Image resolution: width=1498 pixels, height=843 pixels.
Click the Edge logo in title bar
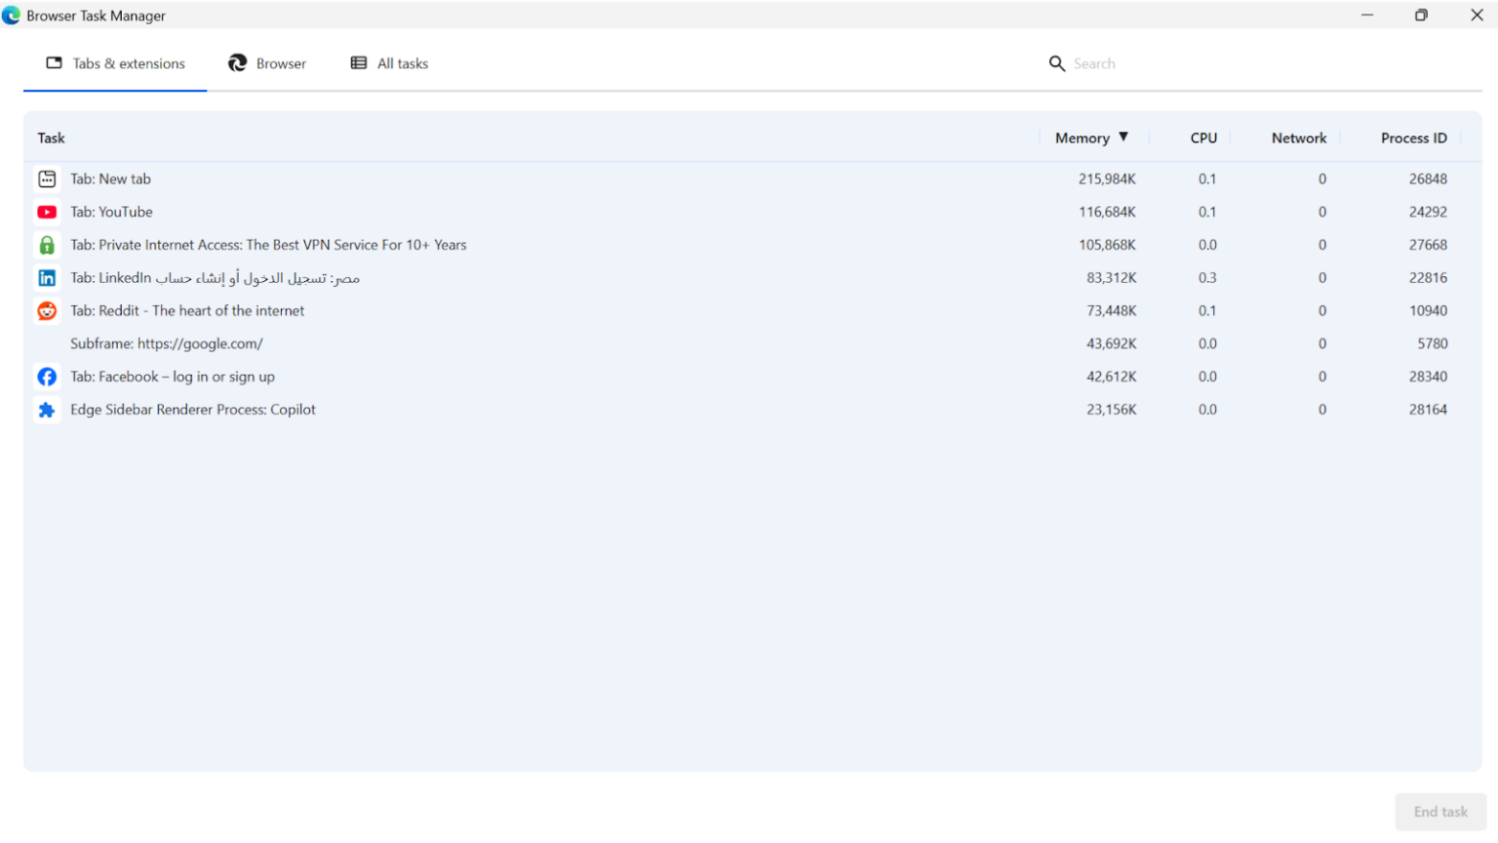tap(12, 16)
